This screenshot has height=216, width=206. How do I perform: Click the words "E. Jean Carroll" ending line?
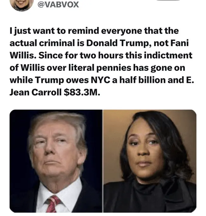point(35,92)
